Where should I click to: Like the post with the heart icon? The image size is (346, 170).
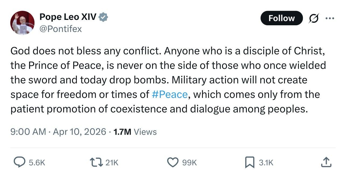[173, 162]
